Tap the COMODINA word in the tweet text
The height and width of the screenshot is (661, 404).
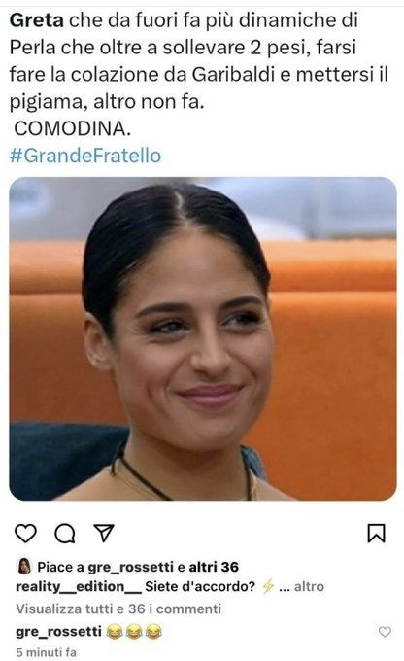[x=73, y=128]
